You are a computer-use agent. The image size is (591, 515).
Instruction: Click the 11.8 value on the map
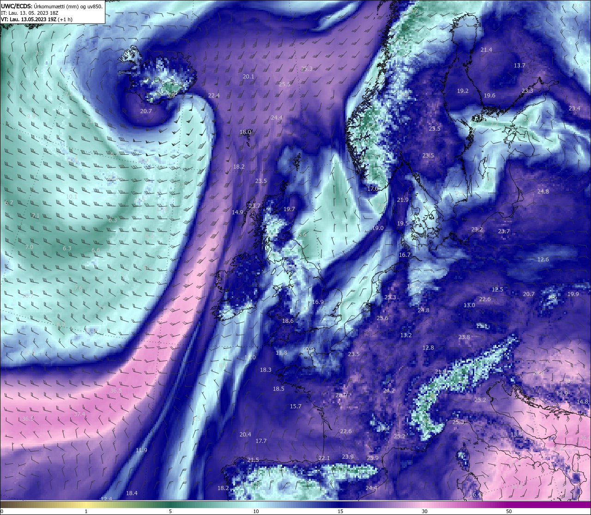coord(281,353)
